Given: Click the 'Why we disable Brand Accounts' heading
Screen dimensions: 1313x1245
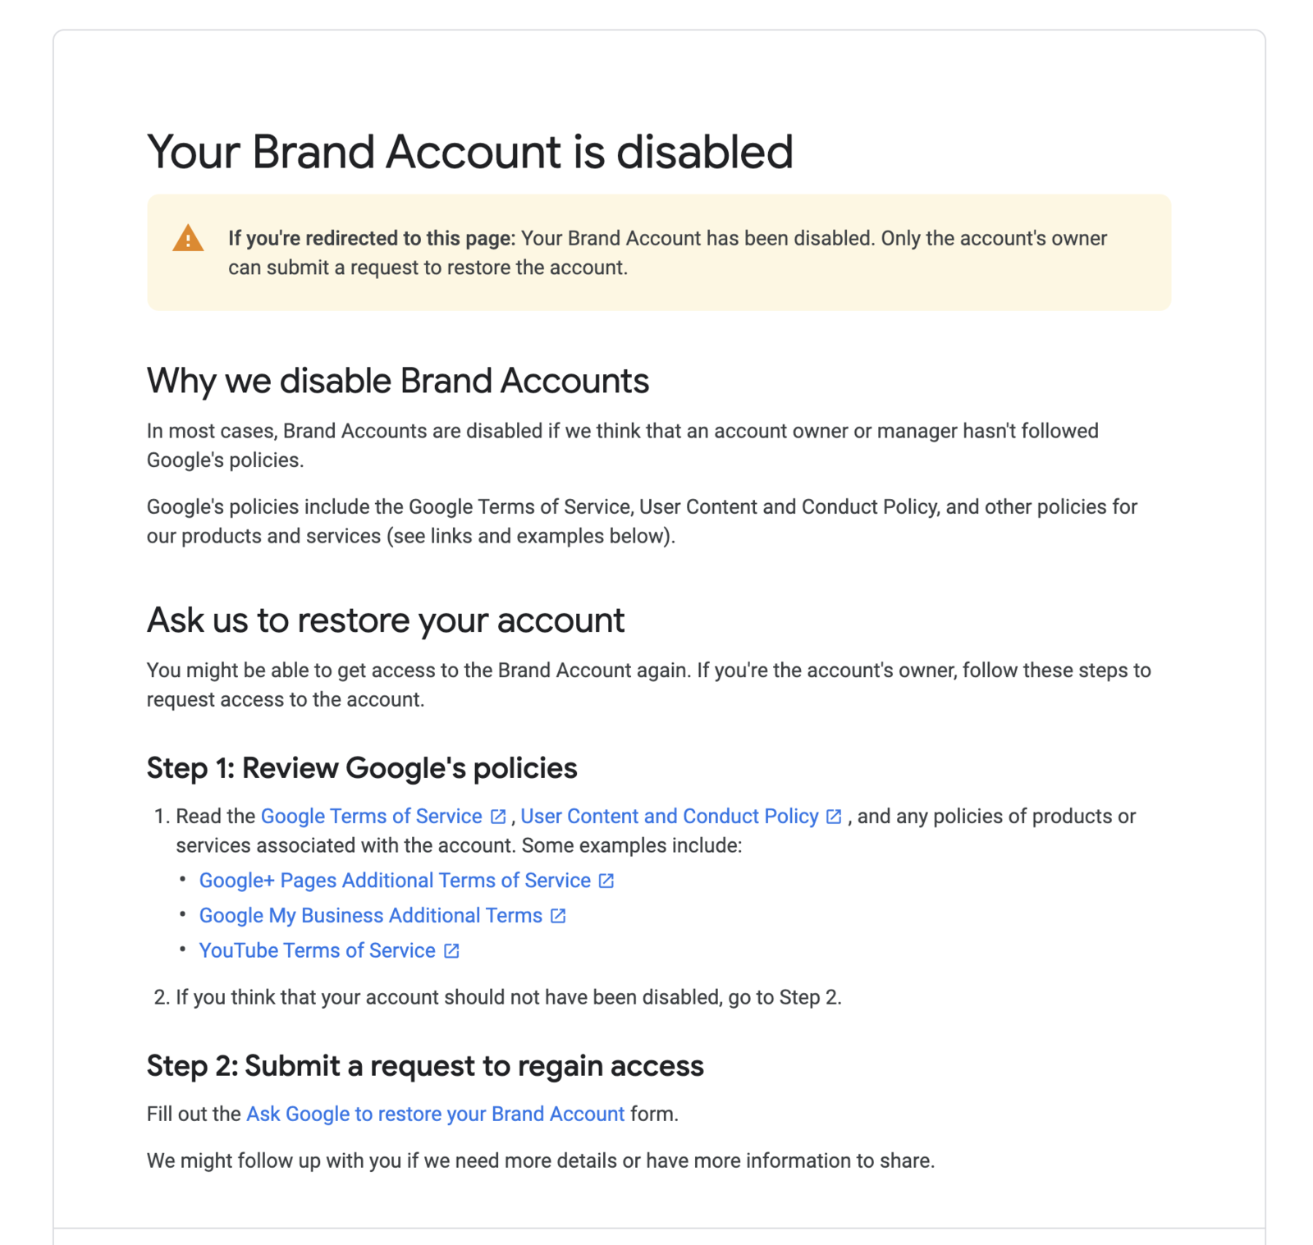Looking at the screenshot, I should 398,381.
